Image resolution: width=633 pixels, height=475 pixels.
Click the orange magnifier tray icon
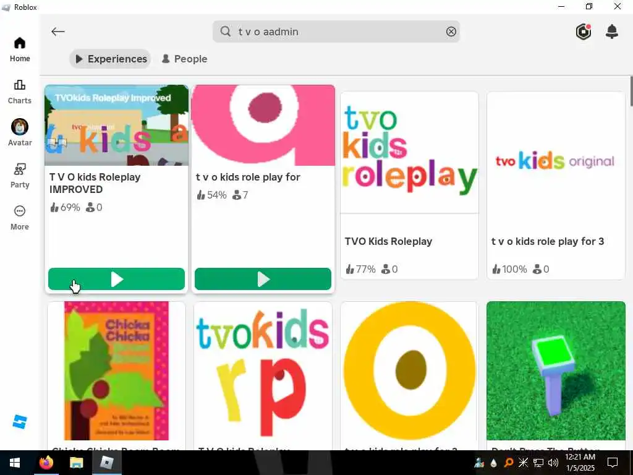(x=509, y=463)
